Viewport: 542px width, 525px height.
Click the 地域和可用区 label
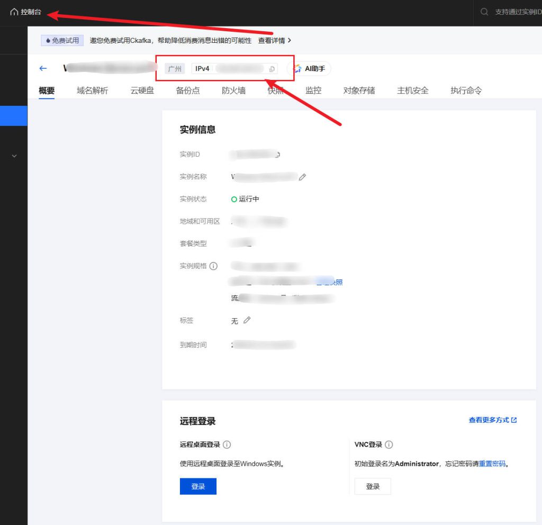click(x=200, y=222)
